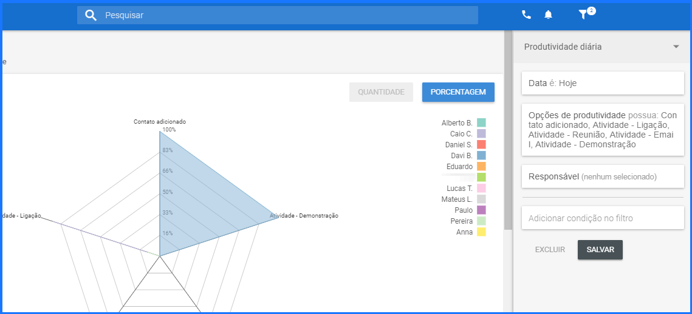
Task: Save the filter with Salvar
Action: (x=600, y=250)
